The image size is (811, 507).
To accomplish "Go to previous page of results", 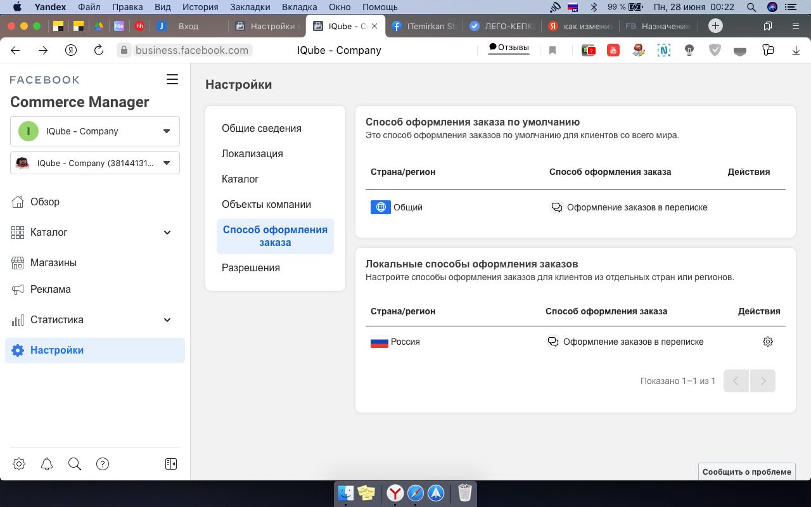I will (x=736, y=381).
